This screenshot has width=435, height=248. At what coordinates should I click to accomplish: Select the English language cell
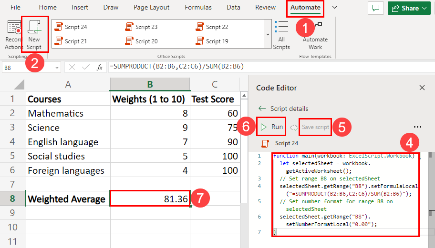(68, 142)
